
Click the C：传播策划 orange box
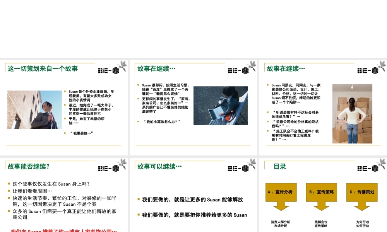click(x=362, y=192)
